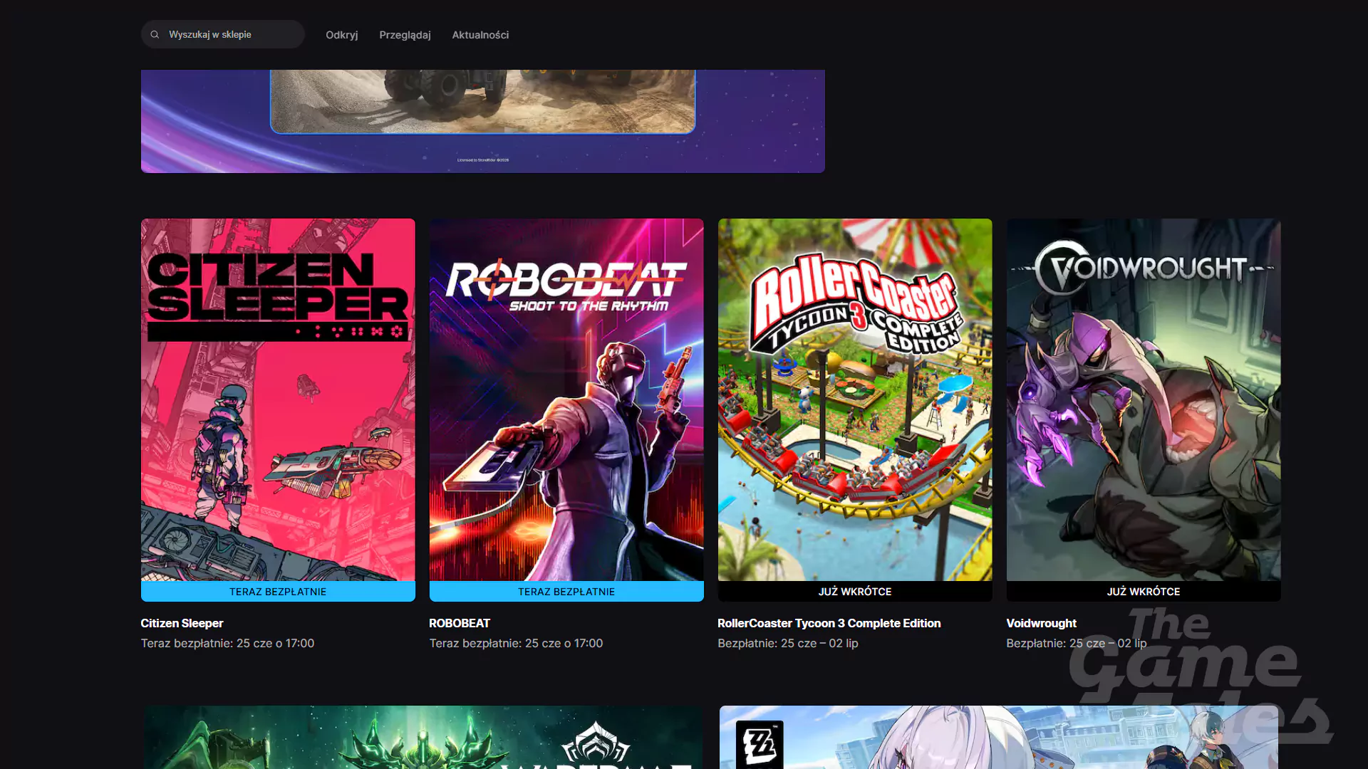Click the search magnifier icon

pyautogui.click(x=155, y=34)
